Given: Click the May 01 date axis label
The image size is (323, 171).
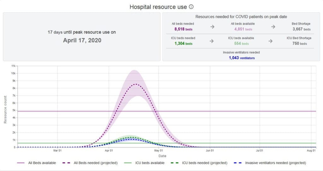Looking at the screenshot, I should [x=158, y=151].
